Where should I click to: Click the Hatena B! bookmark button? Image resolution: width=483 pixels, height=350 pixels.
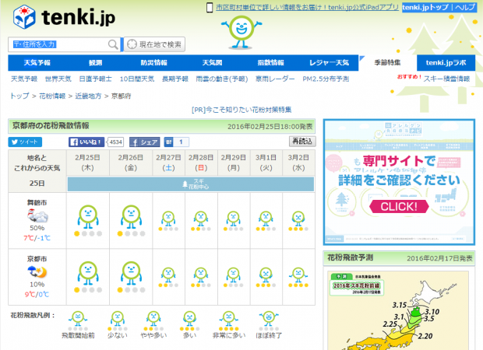[x=169, y=142]
